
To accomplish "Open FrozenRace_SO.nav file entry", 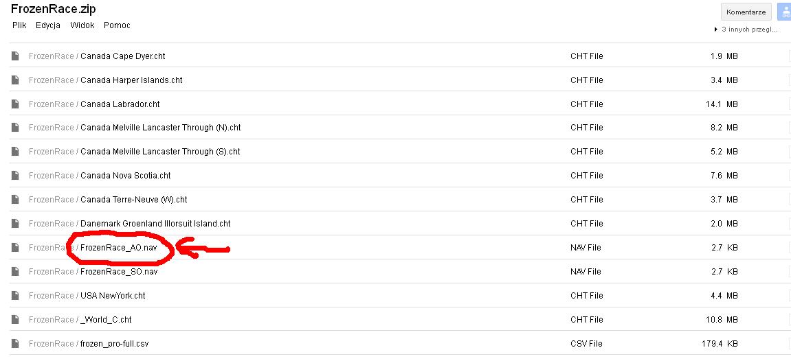I will [119, 272].
